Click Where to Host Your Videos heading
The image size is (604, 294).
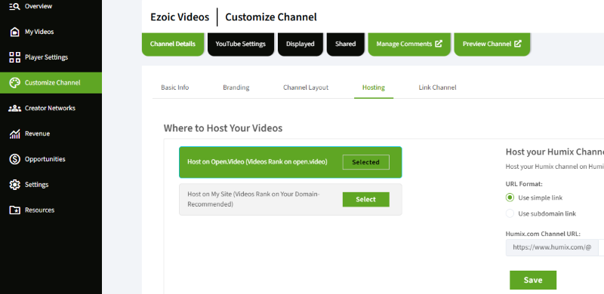point(223,128)
